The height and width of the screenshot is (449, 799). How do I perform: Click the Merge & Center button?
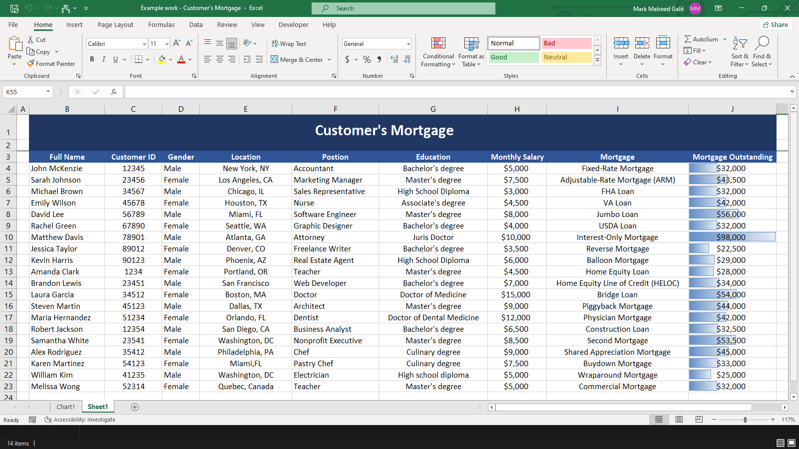tap(297, 60)
